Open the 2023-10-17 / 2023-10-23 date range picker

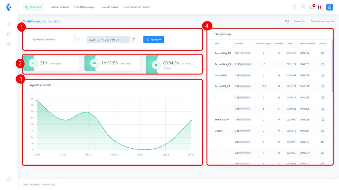pyautogui.click(x=109, y=40)
